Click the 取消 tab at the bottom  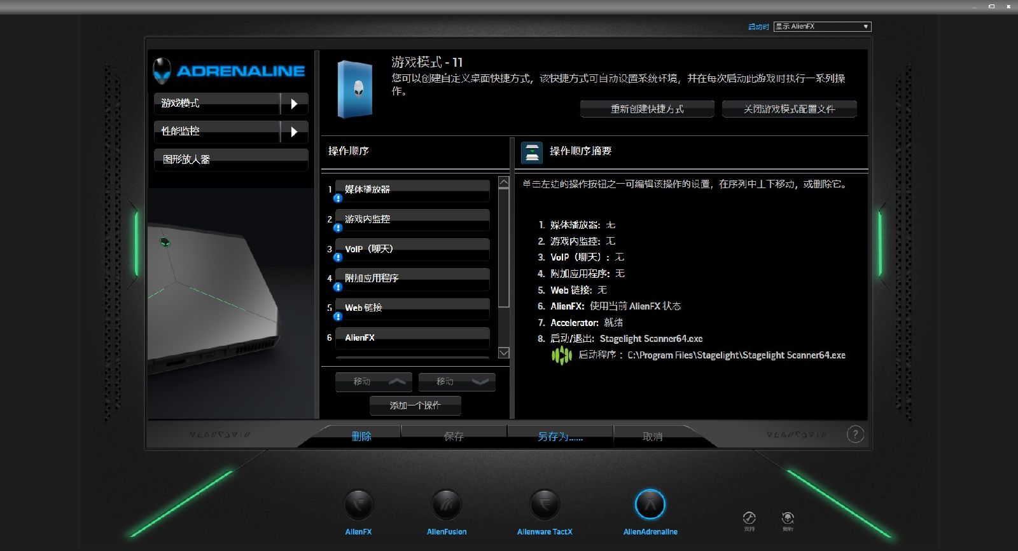pyautogui.click(x=653, y=436)
